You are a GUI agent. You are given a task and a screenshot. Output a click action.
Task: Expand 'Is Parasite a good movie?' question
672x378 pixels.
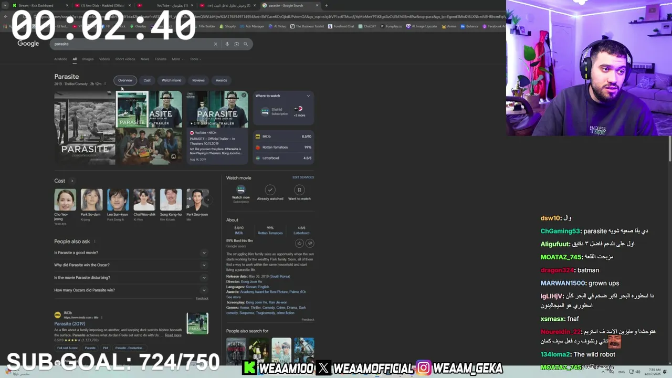tap(130, 253)
